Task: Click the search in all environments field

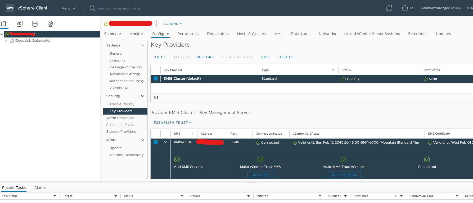Action: (x=119, y=8)
